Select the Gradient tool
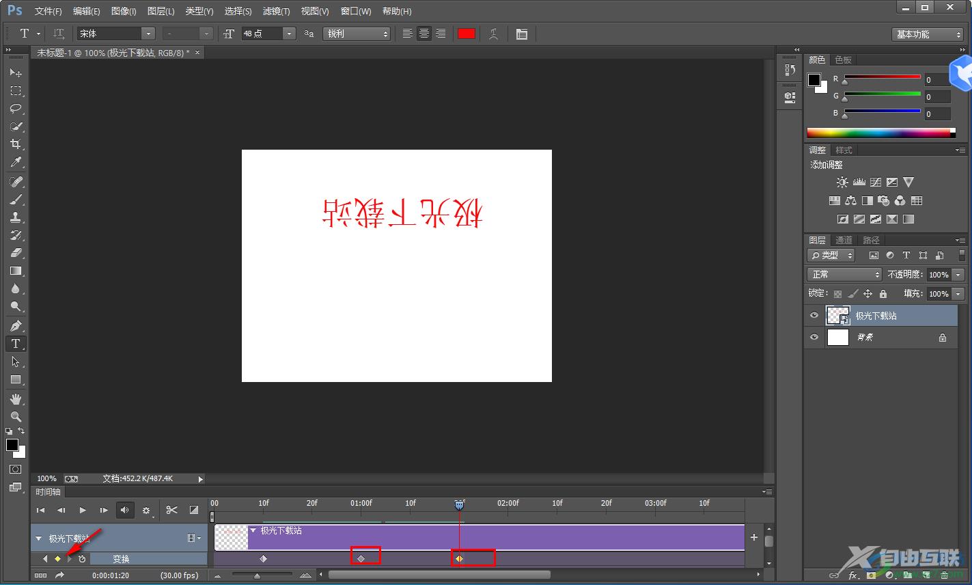Image resolution: width=972 pixels, height=585 pixels. coord(16,271)
